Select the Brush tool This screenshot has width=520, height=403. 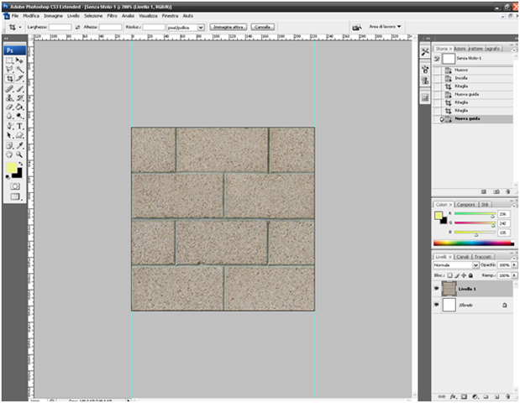(19, 88)
